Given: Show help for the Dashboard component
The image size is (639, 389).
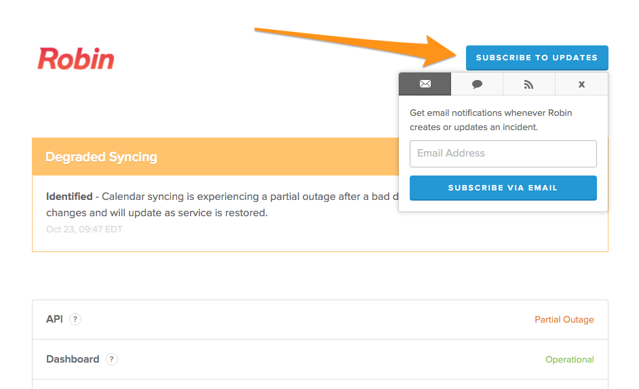Looking at the screenshot, I should point(112,359).
